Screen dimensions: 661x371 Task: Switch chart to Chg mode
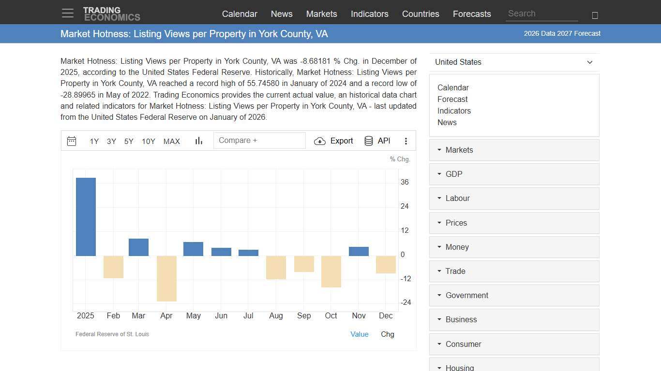(x=387, y=334)
